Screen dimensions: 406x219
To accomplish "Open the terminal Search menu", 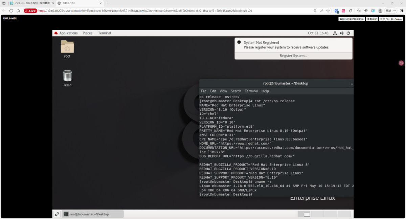I will 236,91.
